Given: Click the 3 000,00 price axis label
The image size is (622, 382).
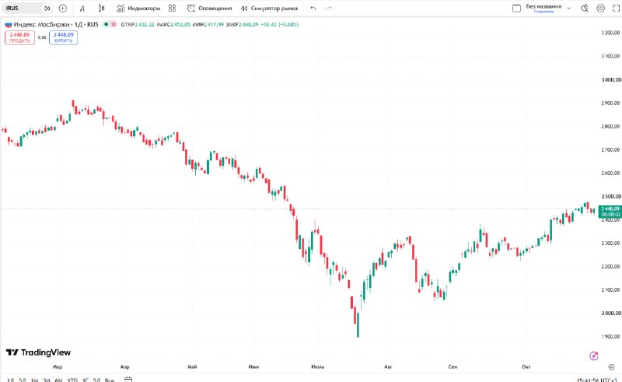Looking at the screenshot, I should pos(611,80).
